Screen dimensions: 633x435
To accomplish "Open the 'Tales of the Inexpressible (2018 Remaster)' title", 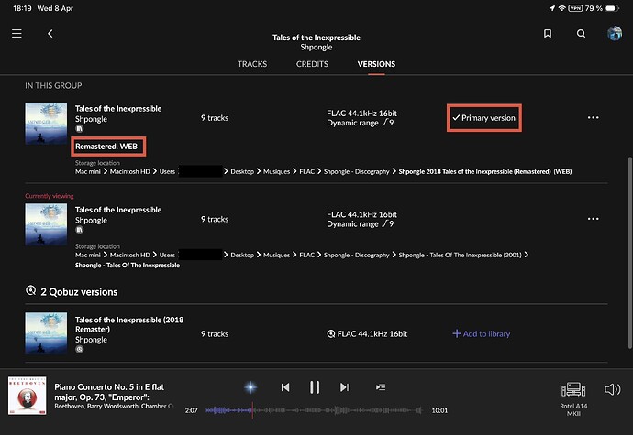I will (x=129, y=324).
